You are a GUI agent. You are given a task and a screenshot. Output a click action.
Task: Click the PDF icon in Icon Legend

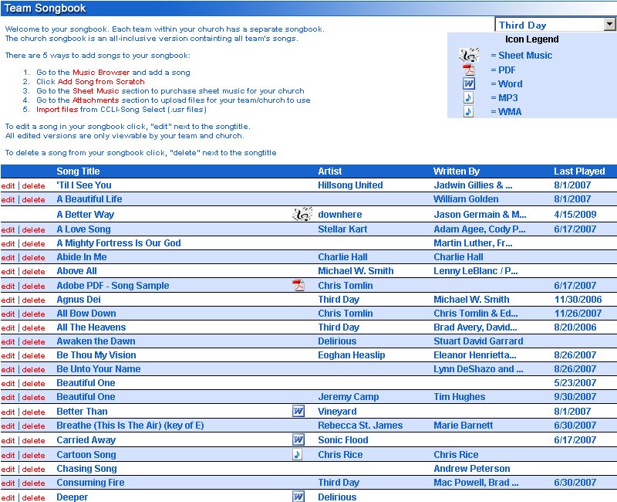(x=468, y=70)
